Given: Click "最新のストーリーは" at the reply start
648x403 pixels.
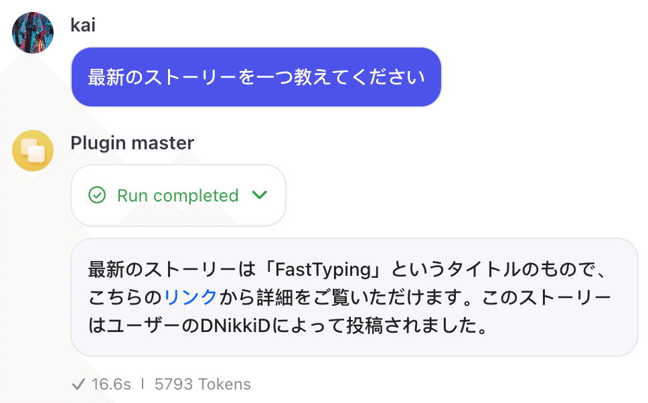Looking at the screenshot, I should point(174,271).
